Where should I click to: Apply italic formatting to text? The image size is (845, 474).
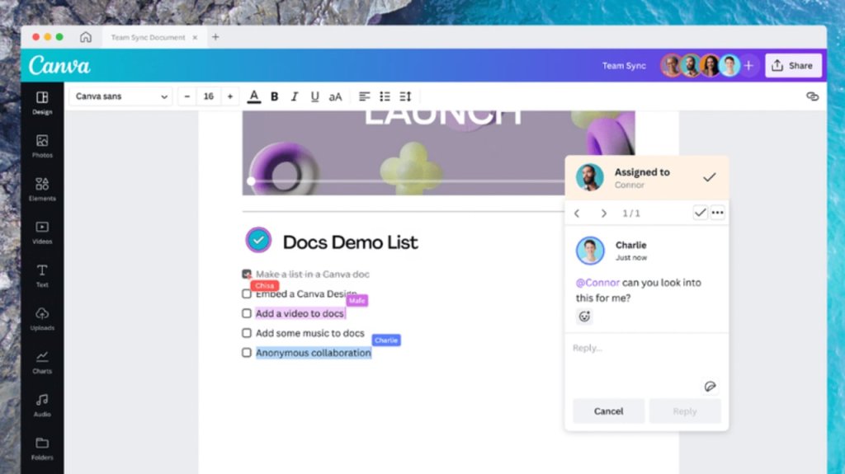295,96
